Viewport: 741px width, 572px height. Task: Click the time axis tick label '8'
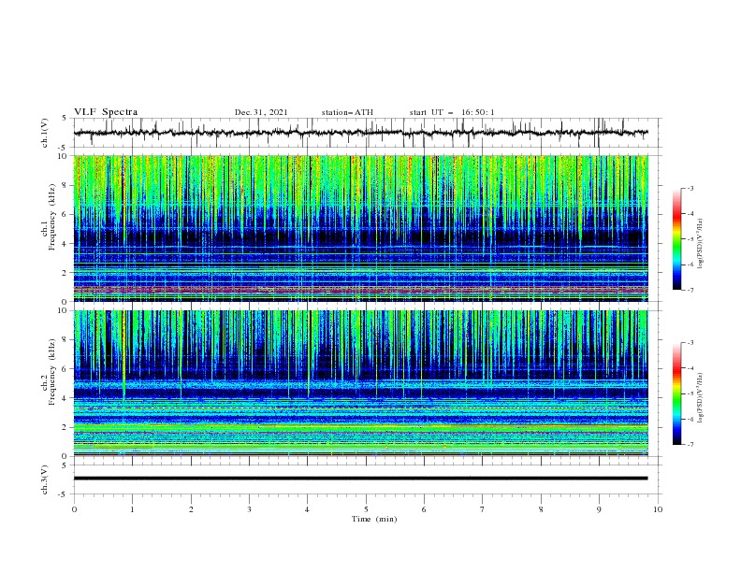pos(541,509)
